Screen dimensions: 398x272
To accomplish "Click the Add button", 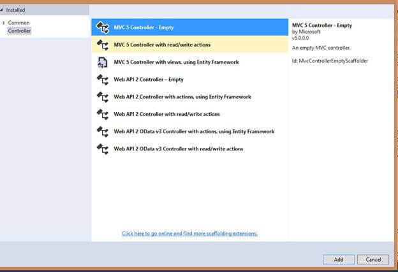I will pyautogui.click(x=339, y=259).
